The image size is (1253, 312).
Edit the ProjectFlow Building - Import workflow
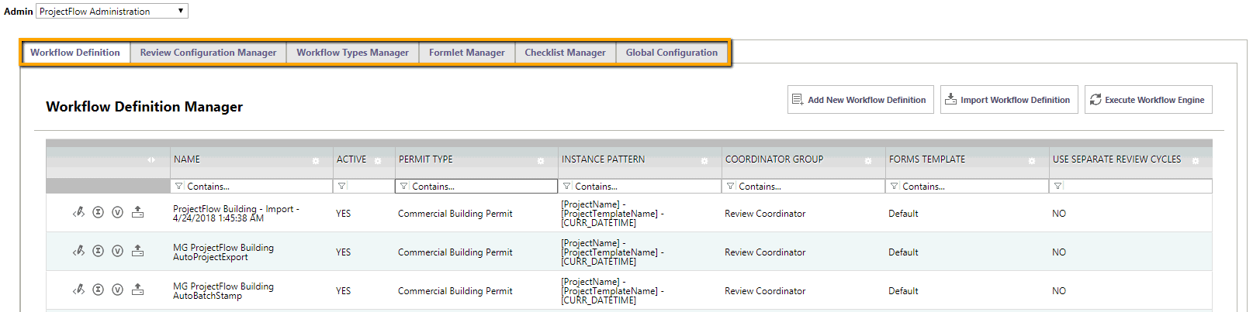click(x=78, y=212)
